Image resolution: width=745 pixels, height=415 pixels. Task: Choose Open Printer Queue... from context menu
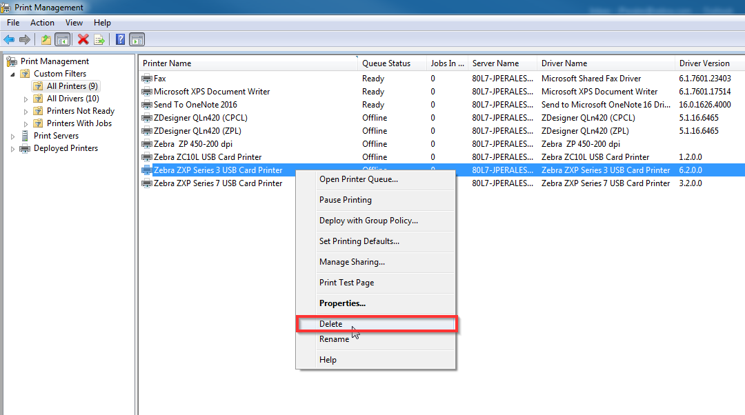click(x=375, y=179)
